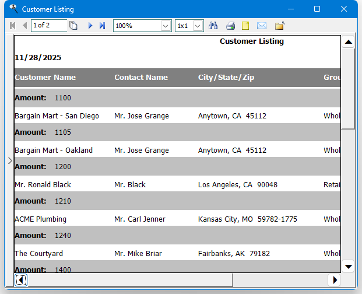The image size is (362, 294).
Task: Expand the left side panel chevron
Action: click(9, 160)
